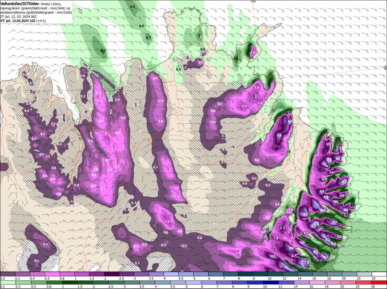Image resolution: width=387 pixels, height=289 pixels.
Task: Click the 7.8 precipitation value on the map
Action: pos(307,263)
